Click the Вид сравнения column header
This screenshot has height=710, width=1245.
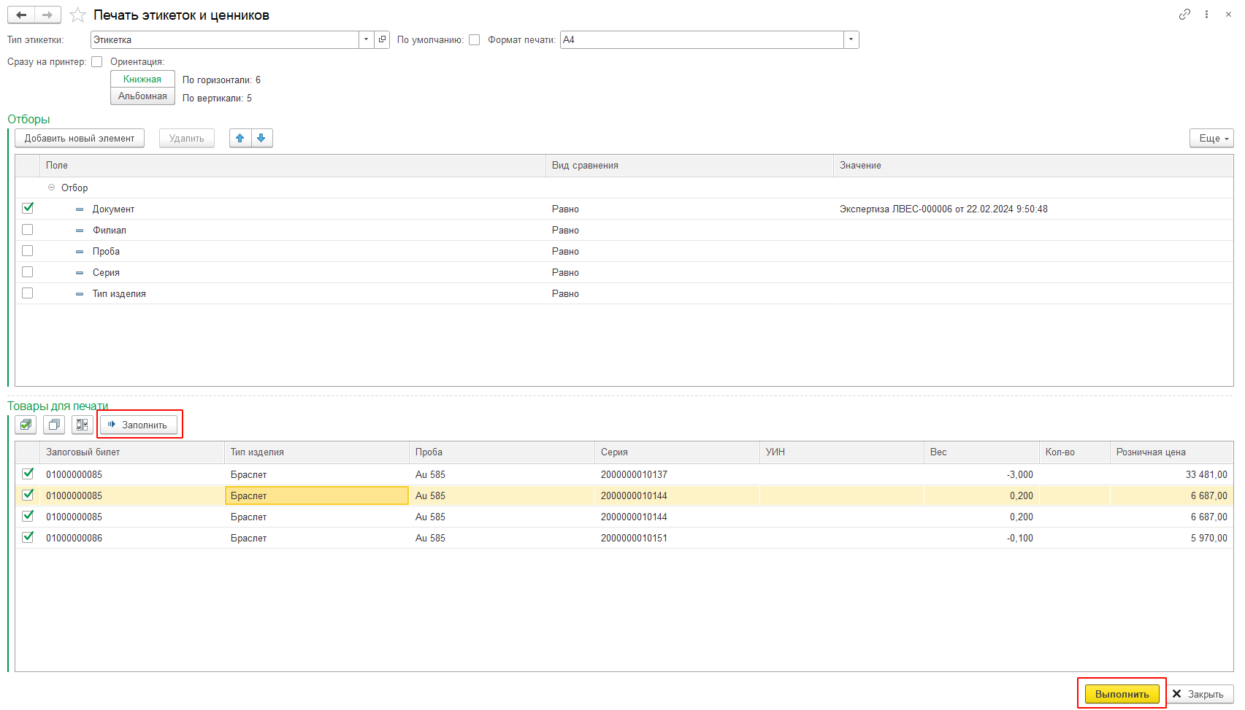tap(689, 166)
